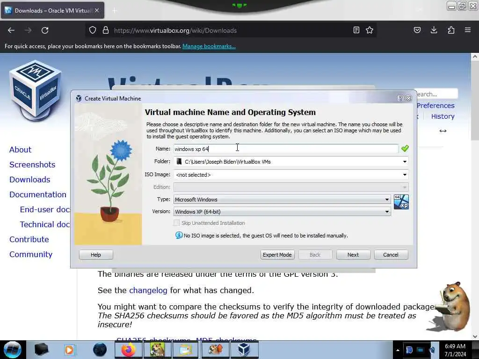
Task: Open About in the website sidebar
Action: (20, 150)
